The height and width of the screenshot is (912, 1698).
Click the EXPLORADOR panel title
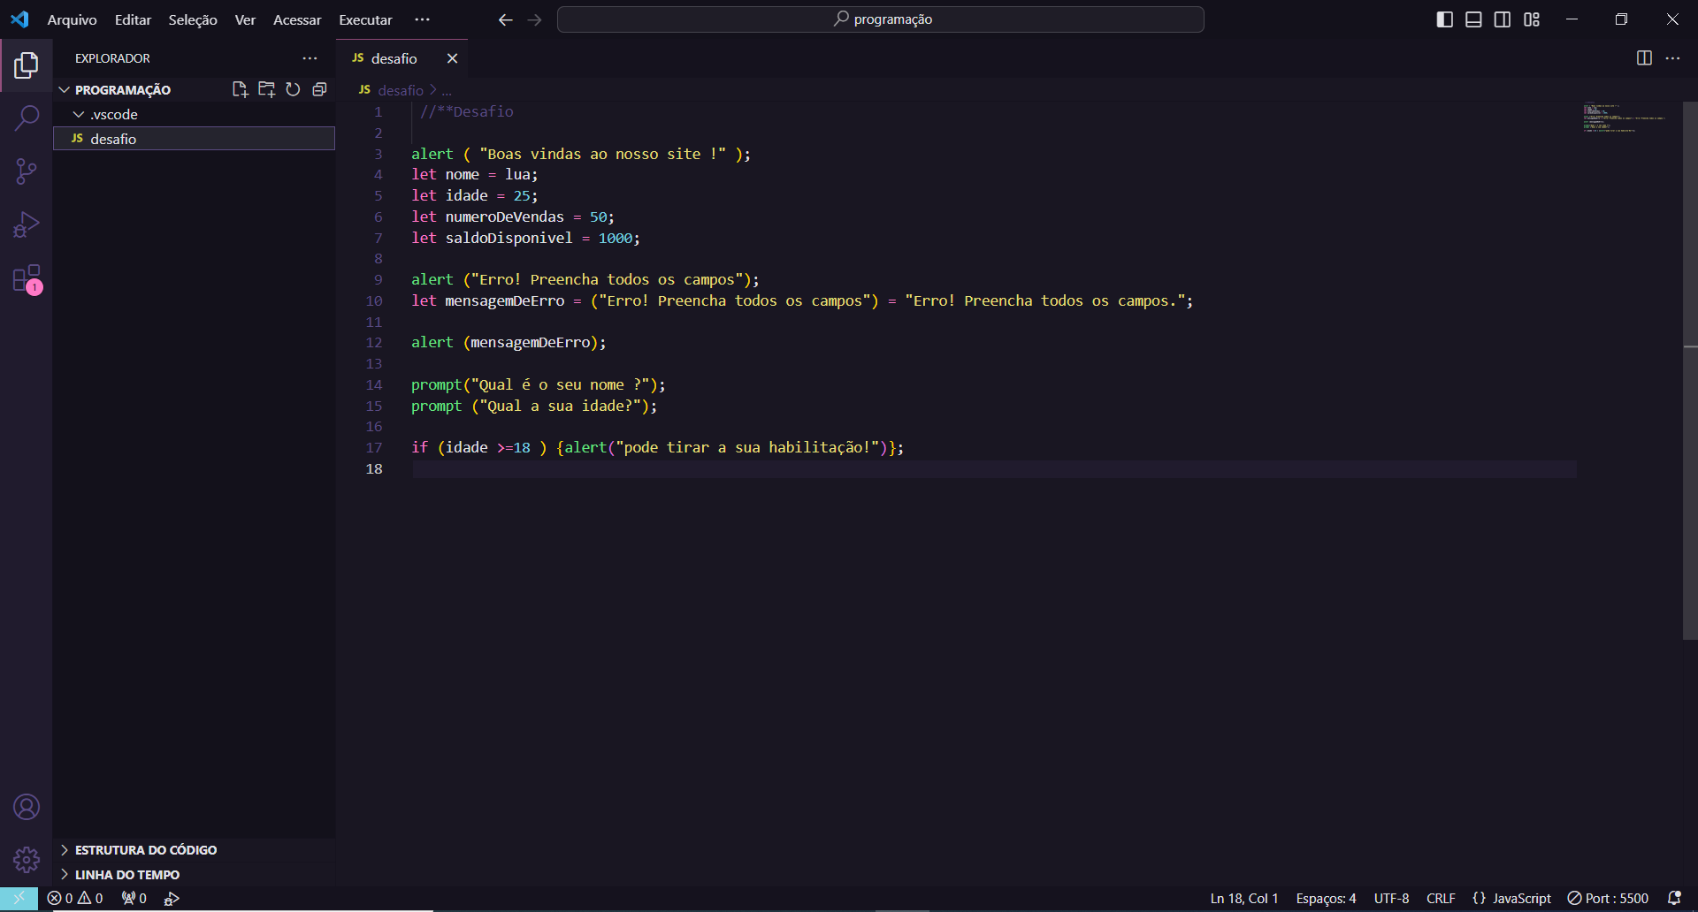tap(112, 58)
